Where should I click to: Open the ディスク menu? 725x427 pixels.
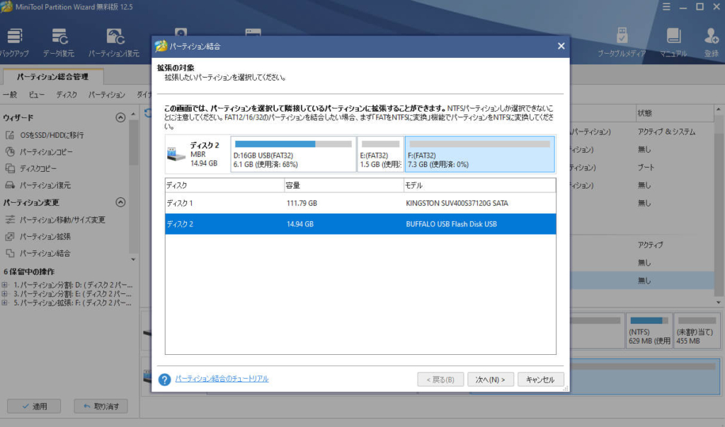(x=67, y=95)
